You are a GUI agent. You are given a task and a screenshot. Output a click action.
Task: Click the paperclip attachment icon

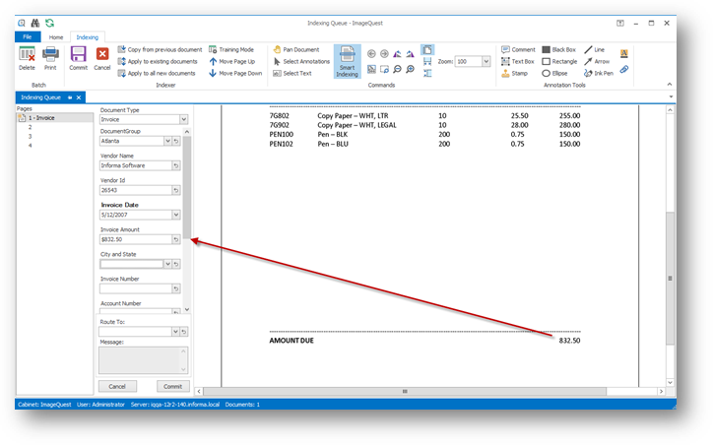[624, 69]
